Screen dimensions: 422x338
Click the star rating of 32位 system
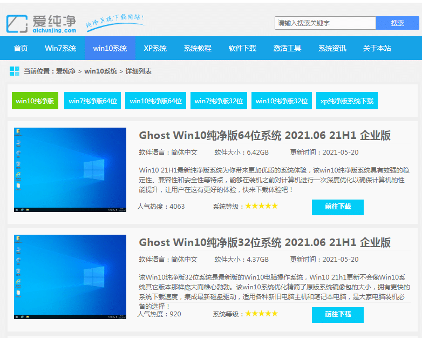(x=261, y=314)
